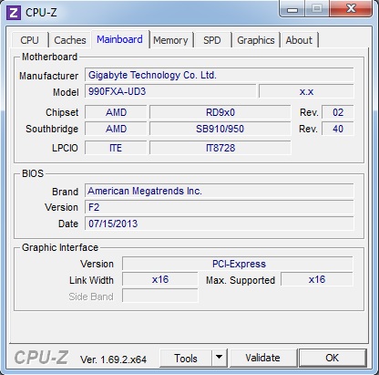View the About tab
The width and height of the screenshot is (379, 375).
(x=299, y=40)
